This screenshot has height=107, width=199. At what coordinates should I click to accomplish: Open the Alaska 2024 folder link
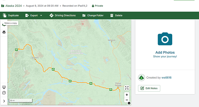point(14,6)
